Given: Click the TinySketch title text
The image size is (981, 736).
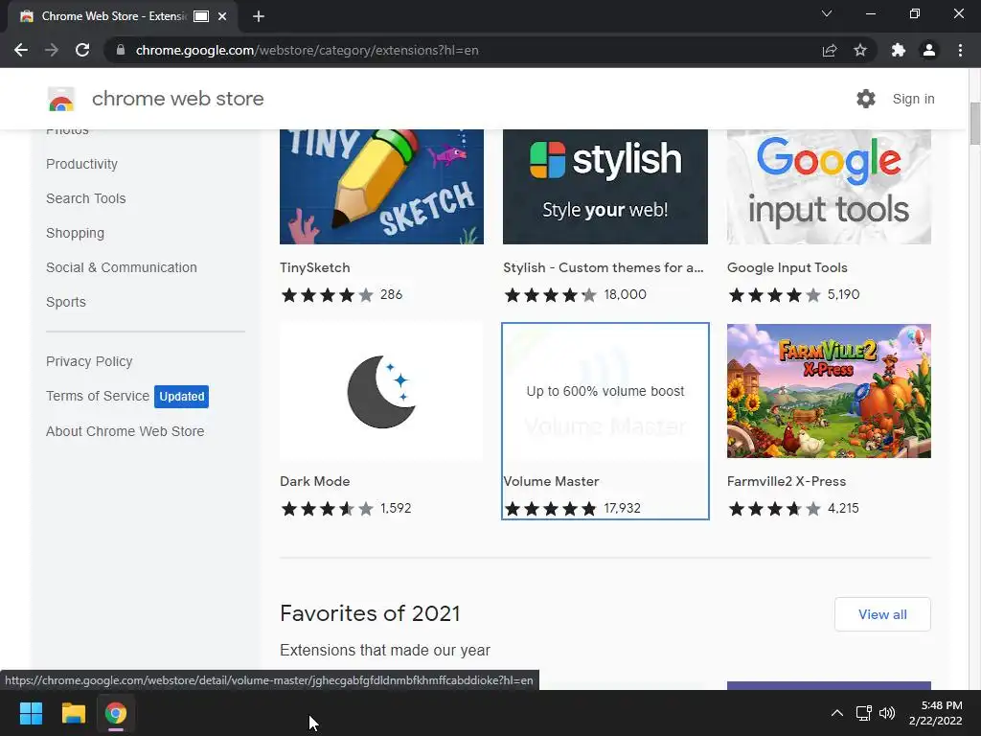Looking at the screenshot, I should click(314, 268).
